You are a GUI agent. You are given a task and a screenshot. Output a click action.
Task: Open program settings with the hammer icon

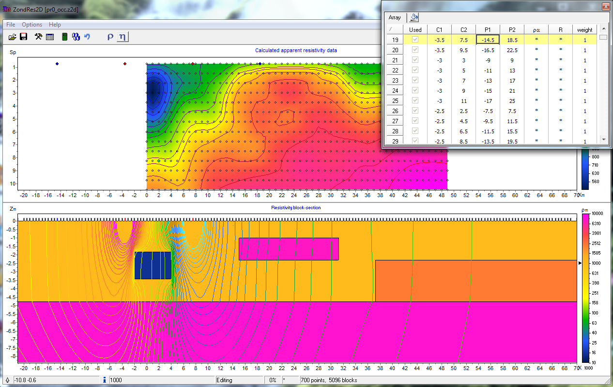[x=39, y=37]
